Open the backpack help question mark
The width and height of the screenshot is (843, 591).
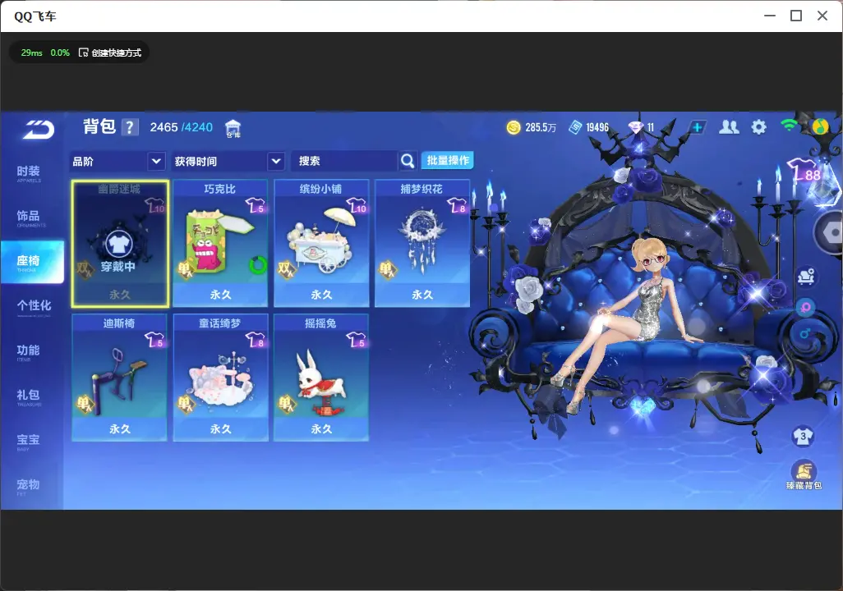[x=130, y=127]
